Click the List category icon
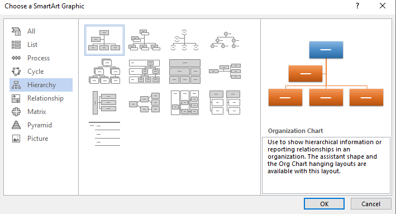Screen dimensions: 396x214 pyautogui.click(x=16, y=45)
